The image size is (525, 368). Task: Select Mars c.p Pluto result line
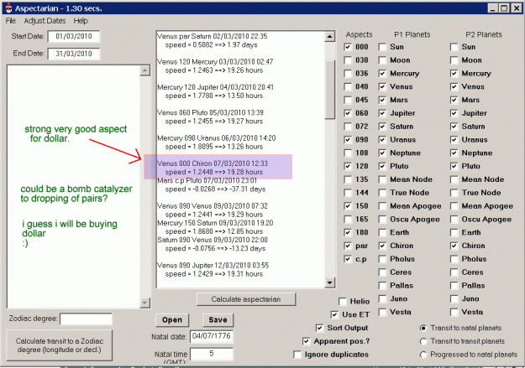point(207,180)
